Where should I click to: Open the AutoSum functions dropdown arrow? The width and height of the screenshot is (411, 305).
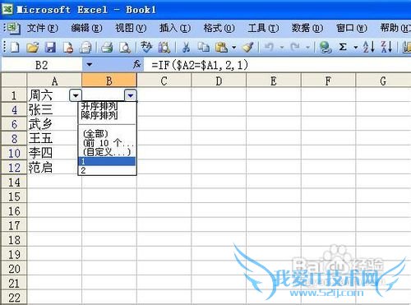356,48
